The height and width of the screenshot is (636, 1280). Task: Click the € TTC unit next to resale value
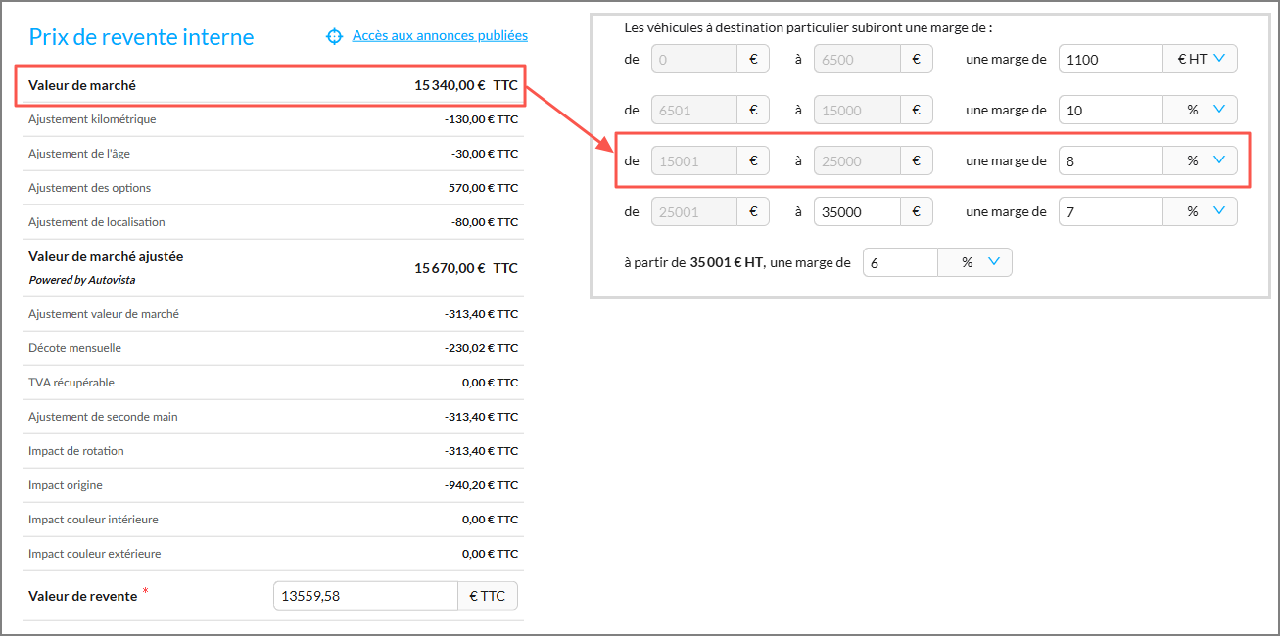click(x=488, y=596)
